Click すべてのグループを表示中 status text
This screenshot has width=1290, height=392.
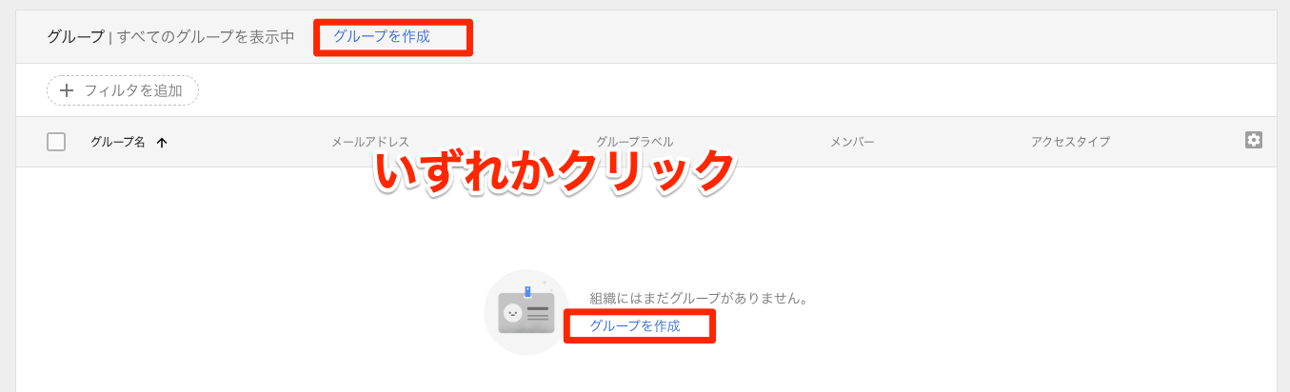[x=206, y=37]
